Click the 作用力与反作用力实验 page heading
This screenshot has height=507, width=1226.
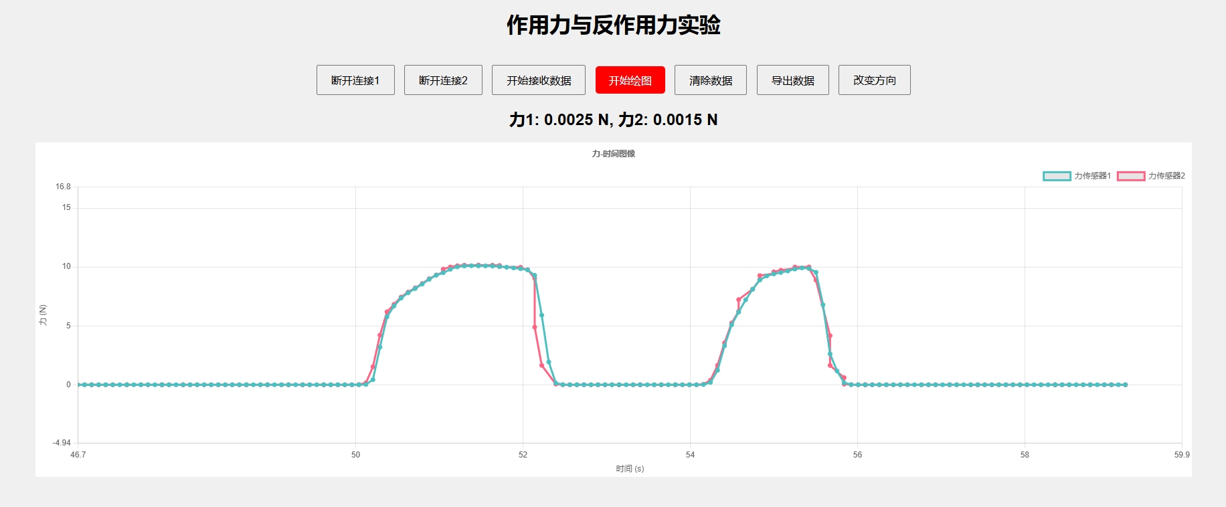613,25
